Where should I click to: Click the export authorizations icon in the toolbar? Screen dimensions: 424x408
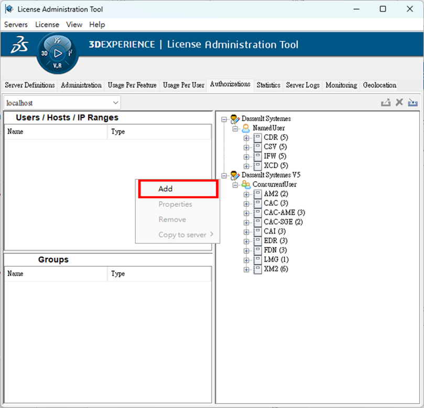click(386, 103)
